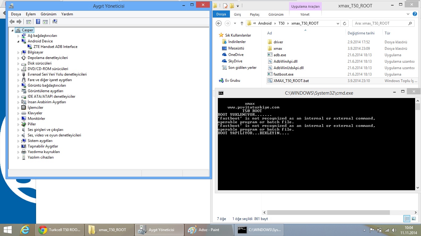Open İndirilenler in navigation pane

click(x=237, y=42)
